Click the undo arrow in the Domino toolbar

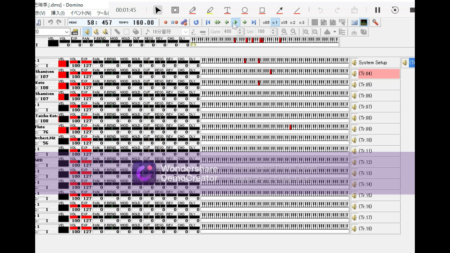pyautogui.click(x=50, y=22)
